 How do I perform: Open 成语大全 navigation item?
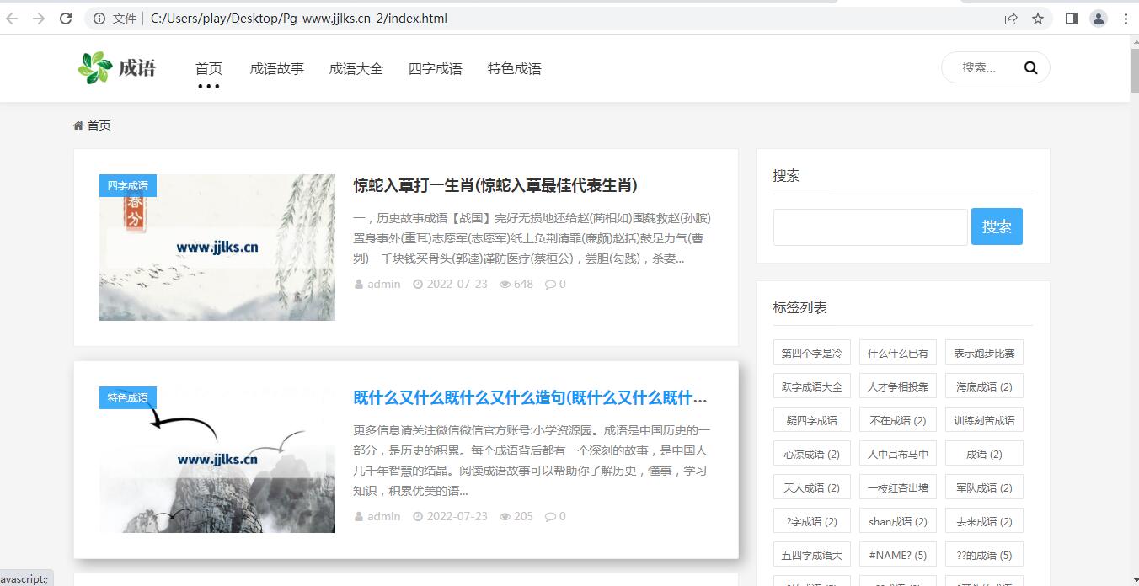(x=356, y=69)
